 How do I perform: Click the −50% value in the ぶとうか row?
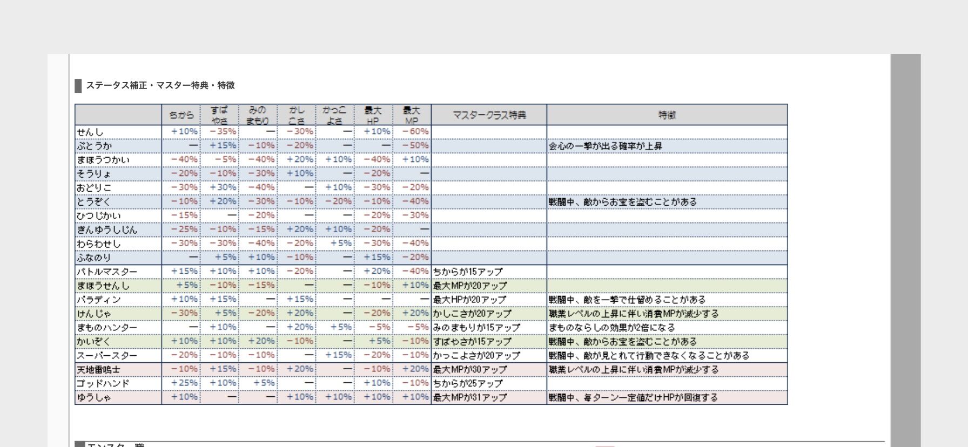point(415,146)
